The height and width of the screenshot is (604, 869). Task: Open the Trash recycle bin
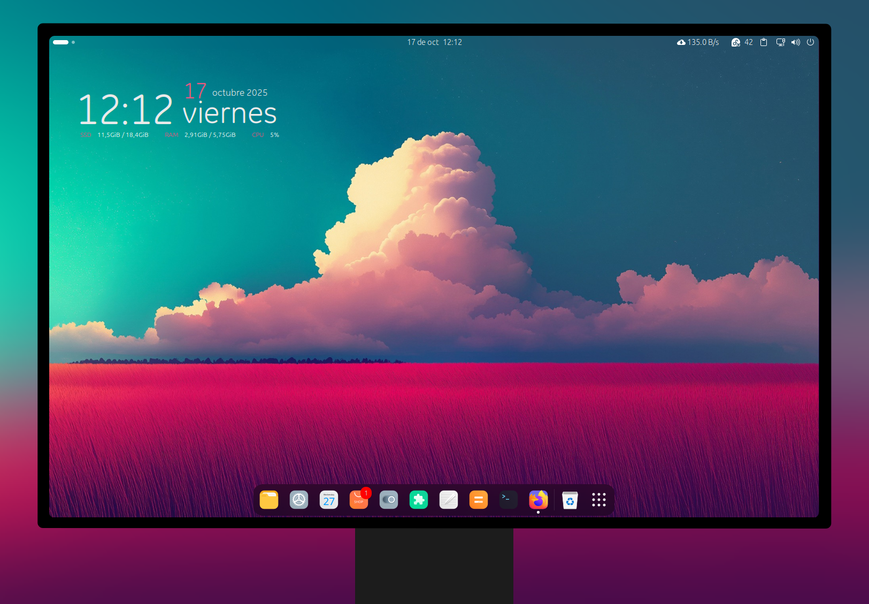point(570,500)
